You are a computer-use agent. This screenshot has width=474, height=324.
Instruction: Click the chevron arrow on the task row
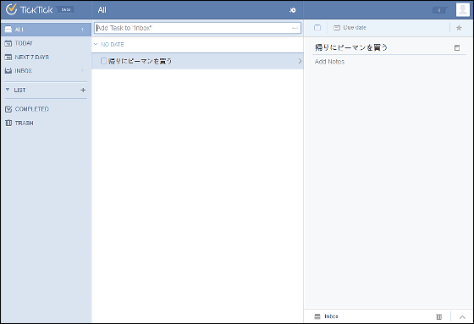pos(300,61)
